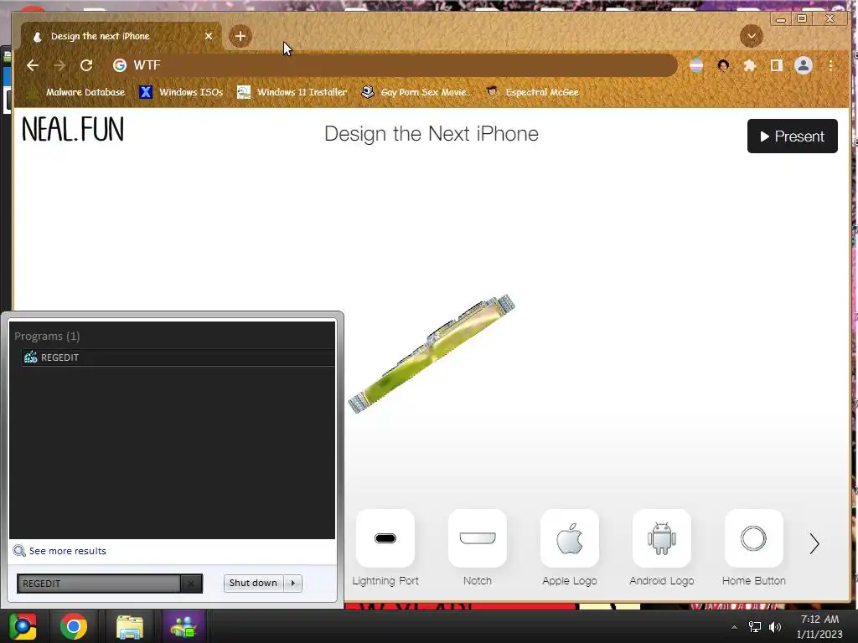Add the Notch part

477,538
